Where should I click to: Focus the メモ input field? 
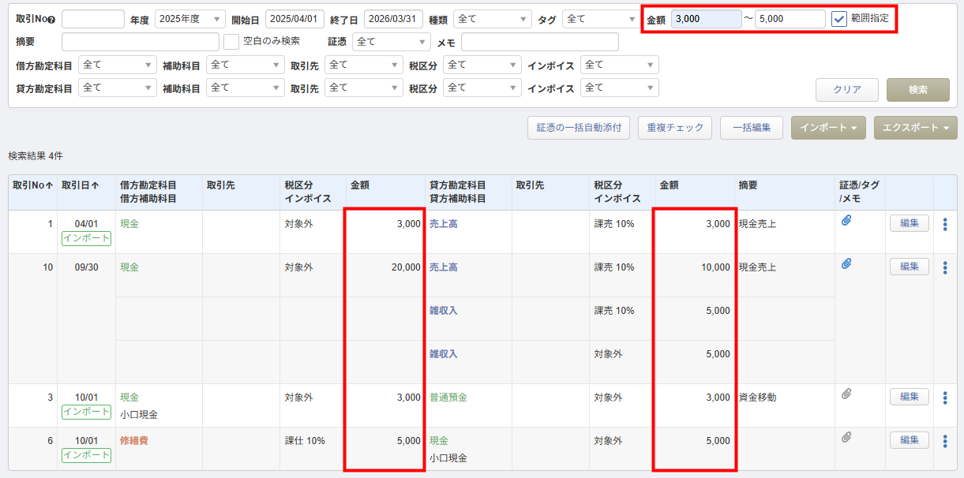tap(540, 42)
